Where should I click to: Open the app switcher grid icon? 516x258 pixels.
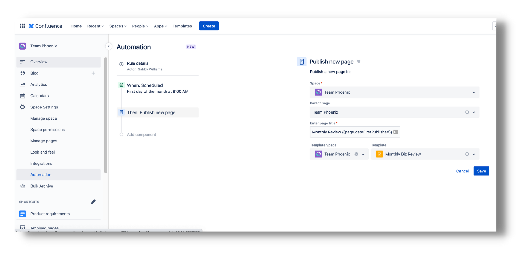(22, 26)
